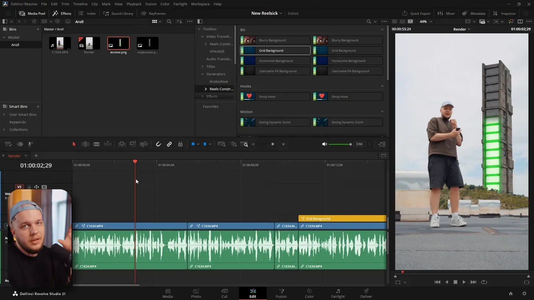Open the Workspace menu
Viewport: 534px width, 300px height.
[200, 4]
